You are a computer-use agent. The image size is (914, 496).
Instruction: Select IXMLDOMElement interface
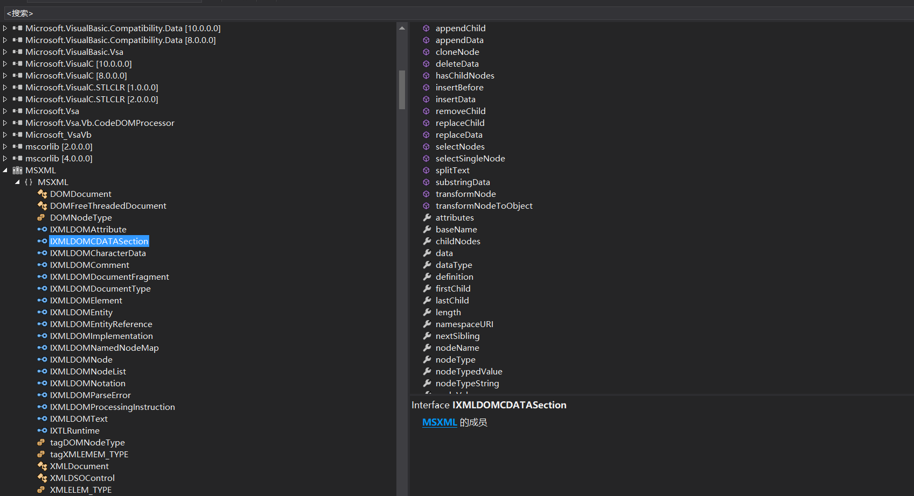pos(86,300)
